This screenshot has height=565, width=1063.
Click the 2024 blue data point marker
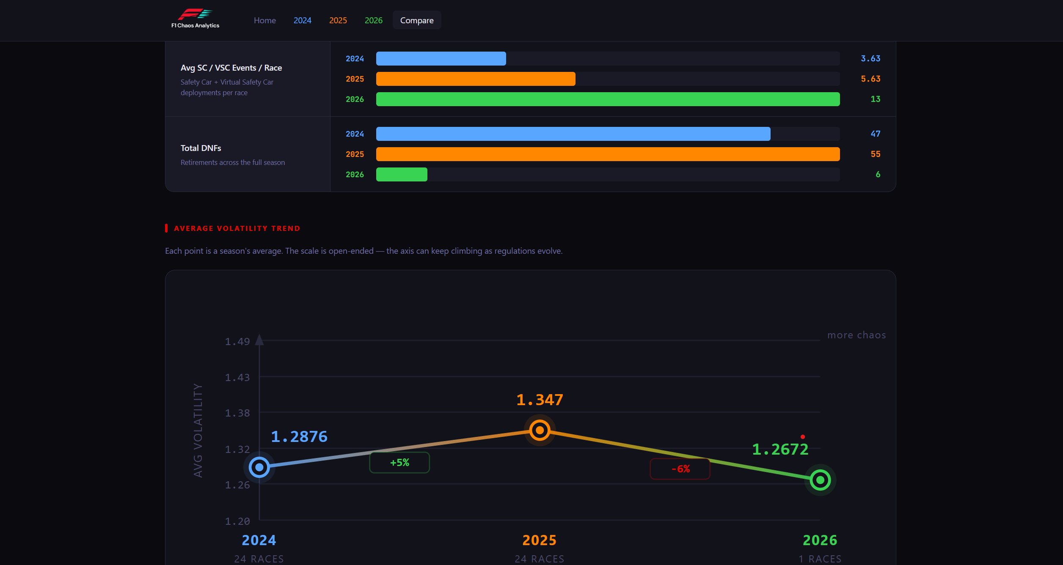(259, 467)
